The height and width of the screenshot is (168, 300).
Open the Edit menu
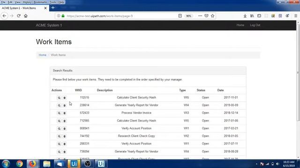(x=10, y=2)
